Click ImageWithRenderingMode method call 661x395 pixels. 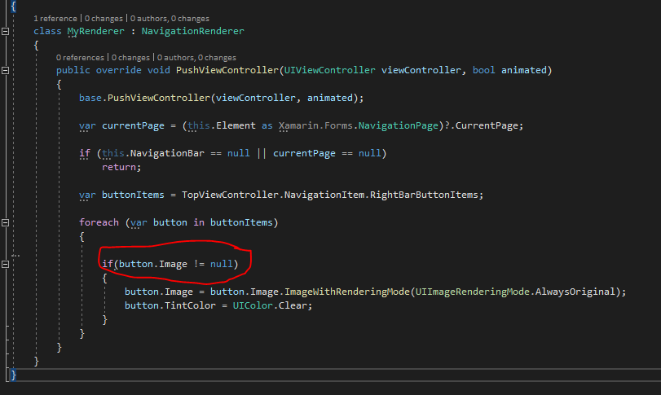347,292
